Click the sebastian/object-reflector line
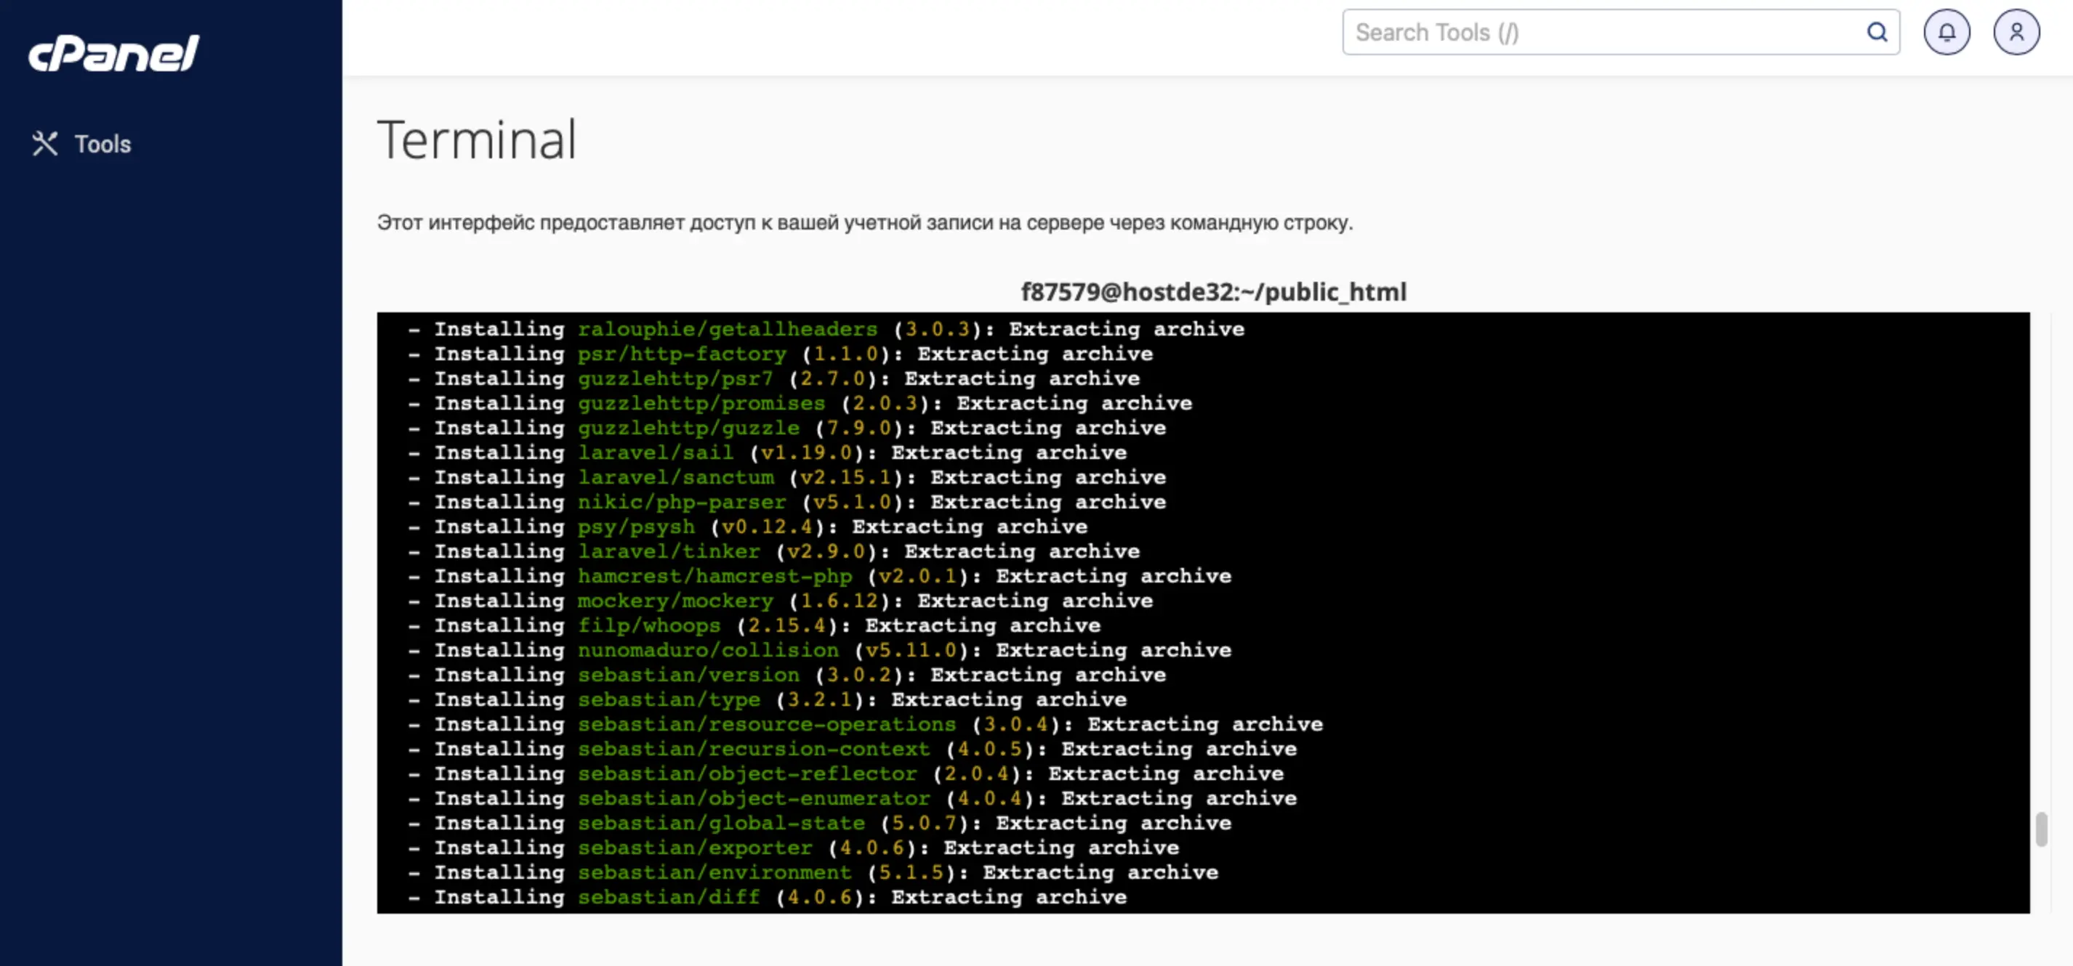The image size is (2073, 966). (846, 774)
